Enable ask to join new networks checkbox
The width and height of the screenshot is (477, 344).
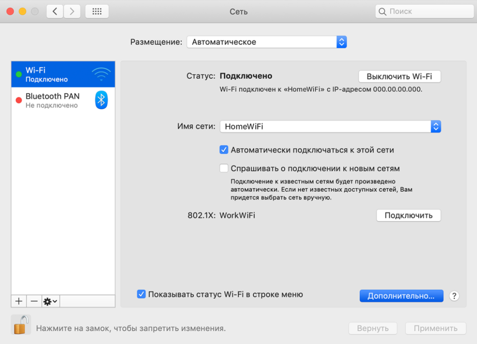coord(224,168)
